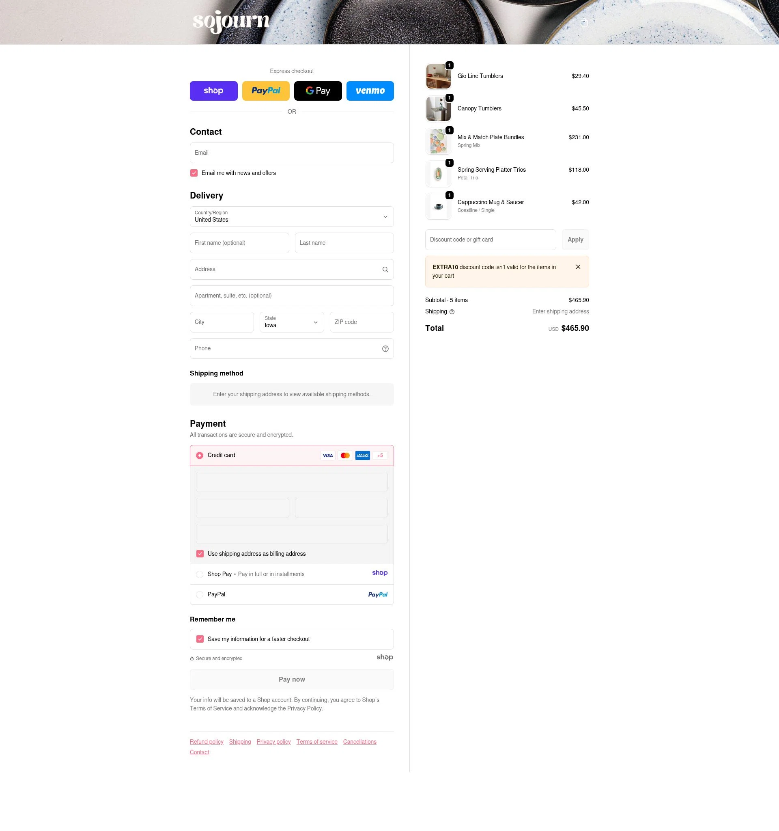Viewport: 779px width, 831px height.
Task: Check out with Venmo express button
Action: (x=370, y=91)
